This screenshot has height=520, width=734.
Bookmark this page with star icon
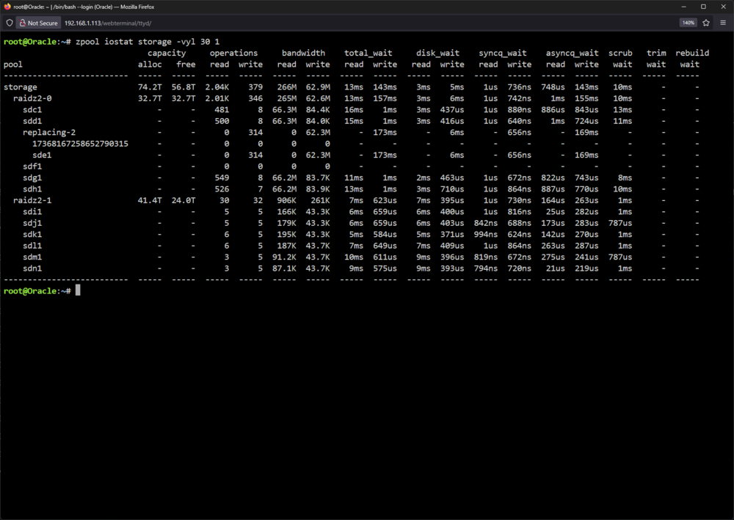pos(706,23)
